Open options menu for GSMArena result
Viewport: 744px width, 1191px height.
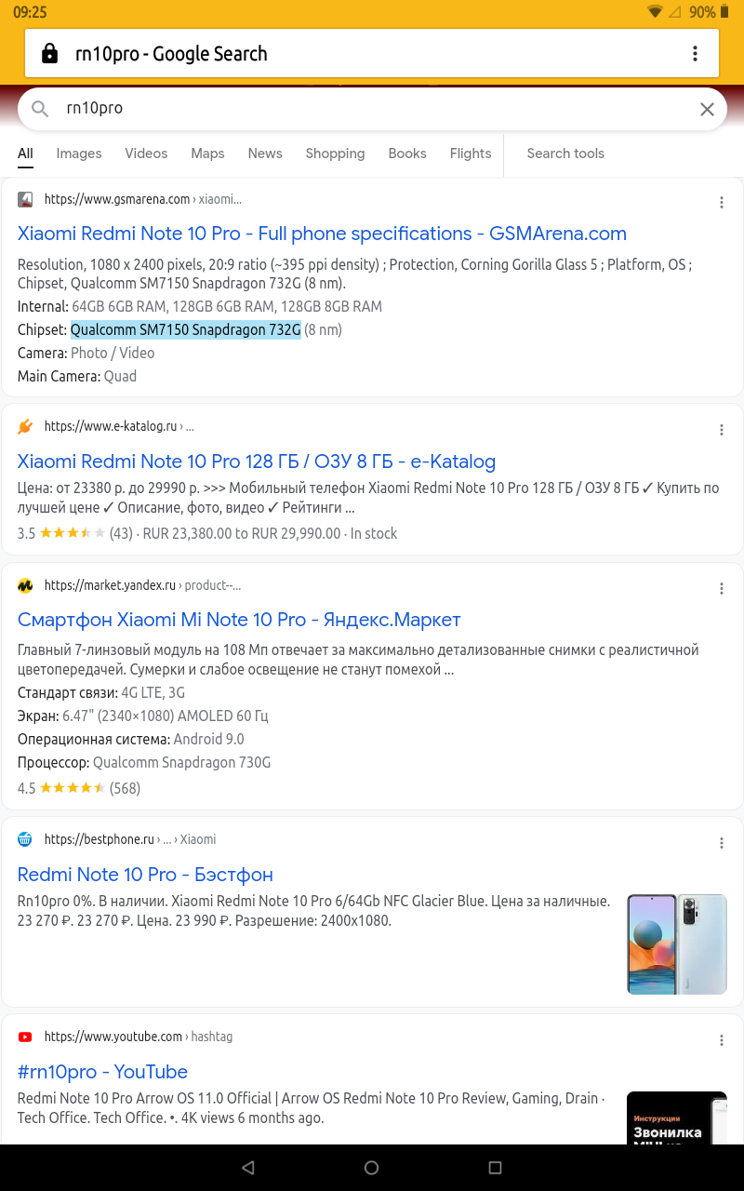tap(722, 202)
